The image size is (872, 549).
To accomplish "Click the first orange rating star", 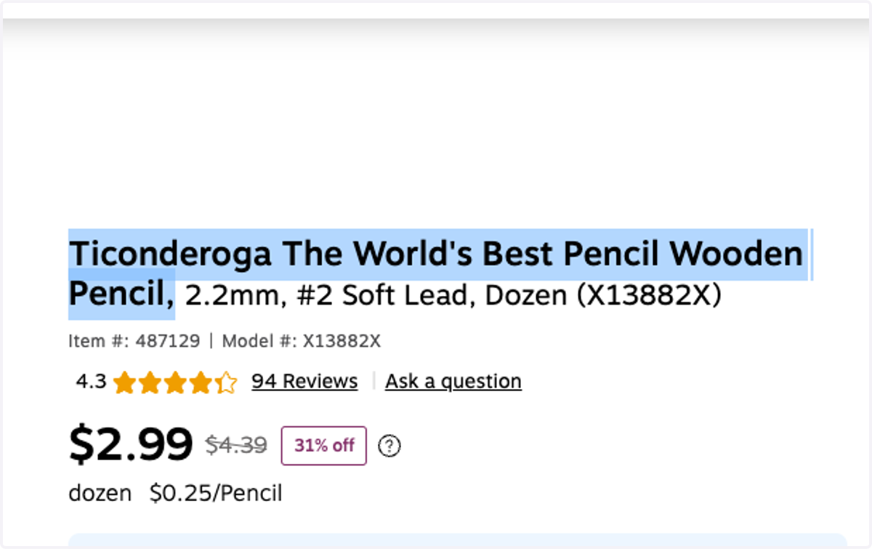I will click(124, 382).
